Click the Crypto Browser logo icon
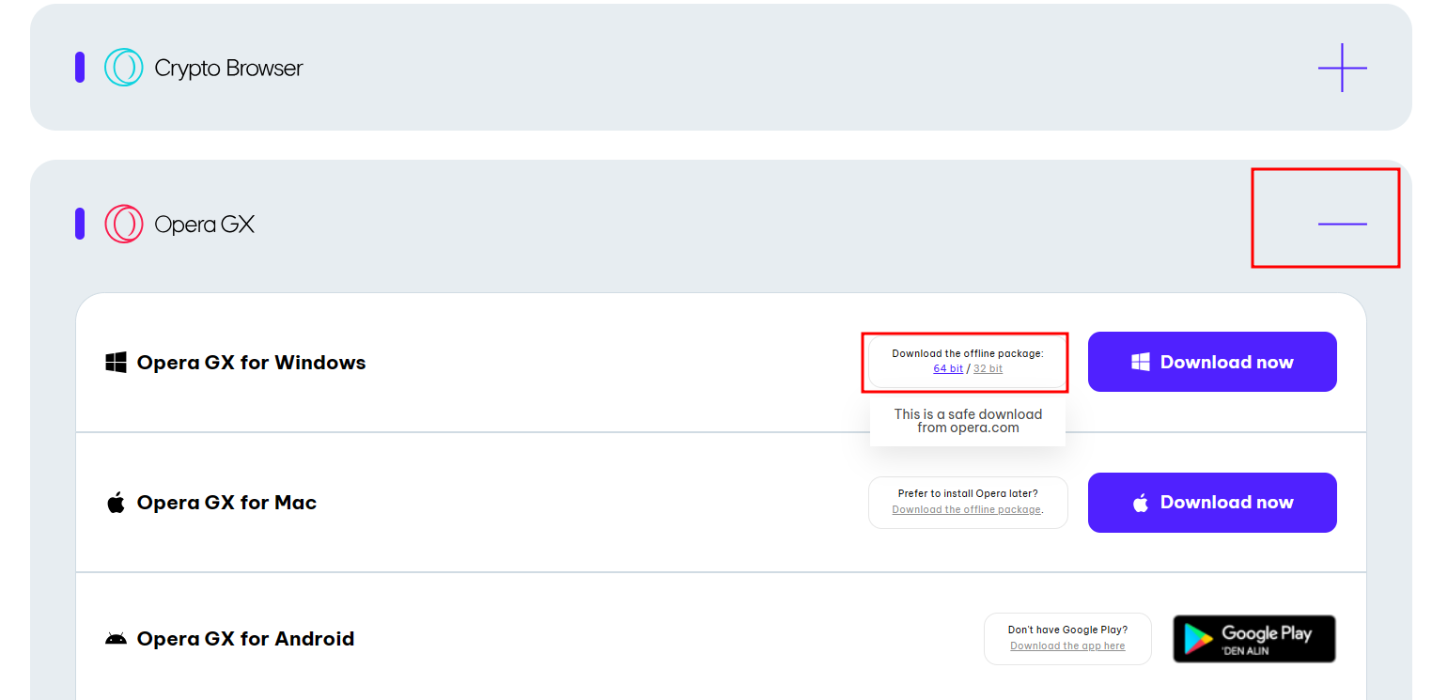Screen dimensions: 1432x700 123,68
